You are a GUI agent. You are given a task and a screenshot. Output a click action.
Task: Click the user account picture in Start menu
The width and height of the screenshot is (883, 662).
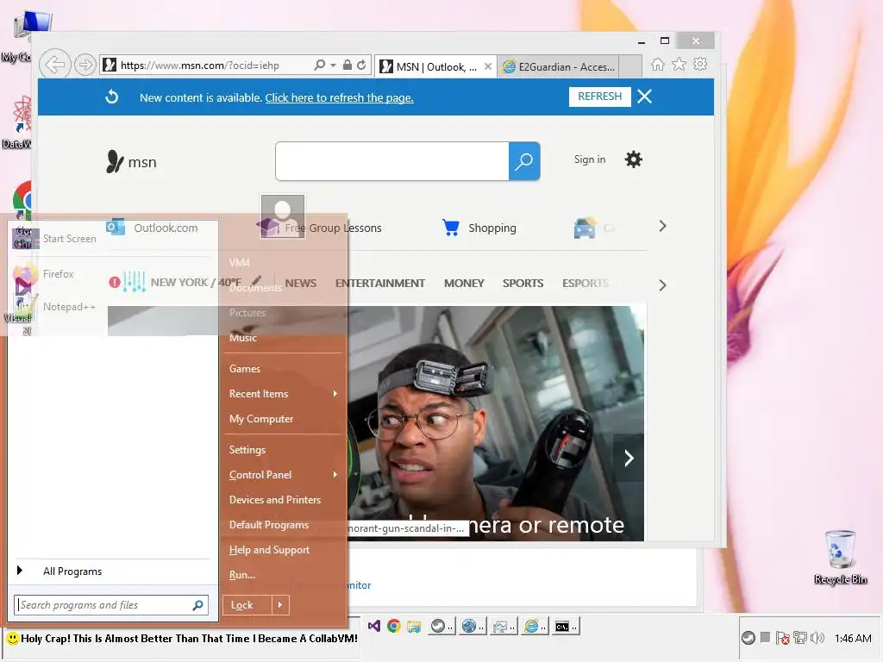click(283, 216)
